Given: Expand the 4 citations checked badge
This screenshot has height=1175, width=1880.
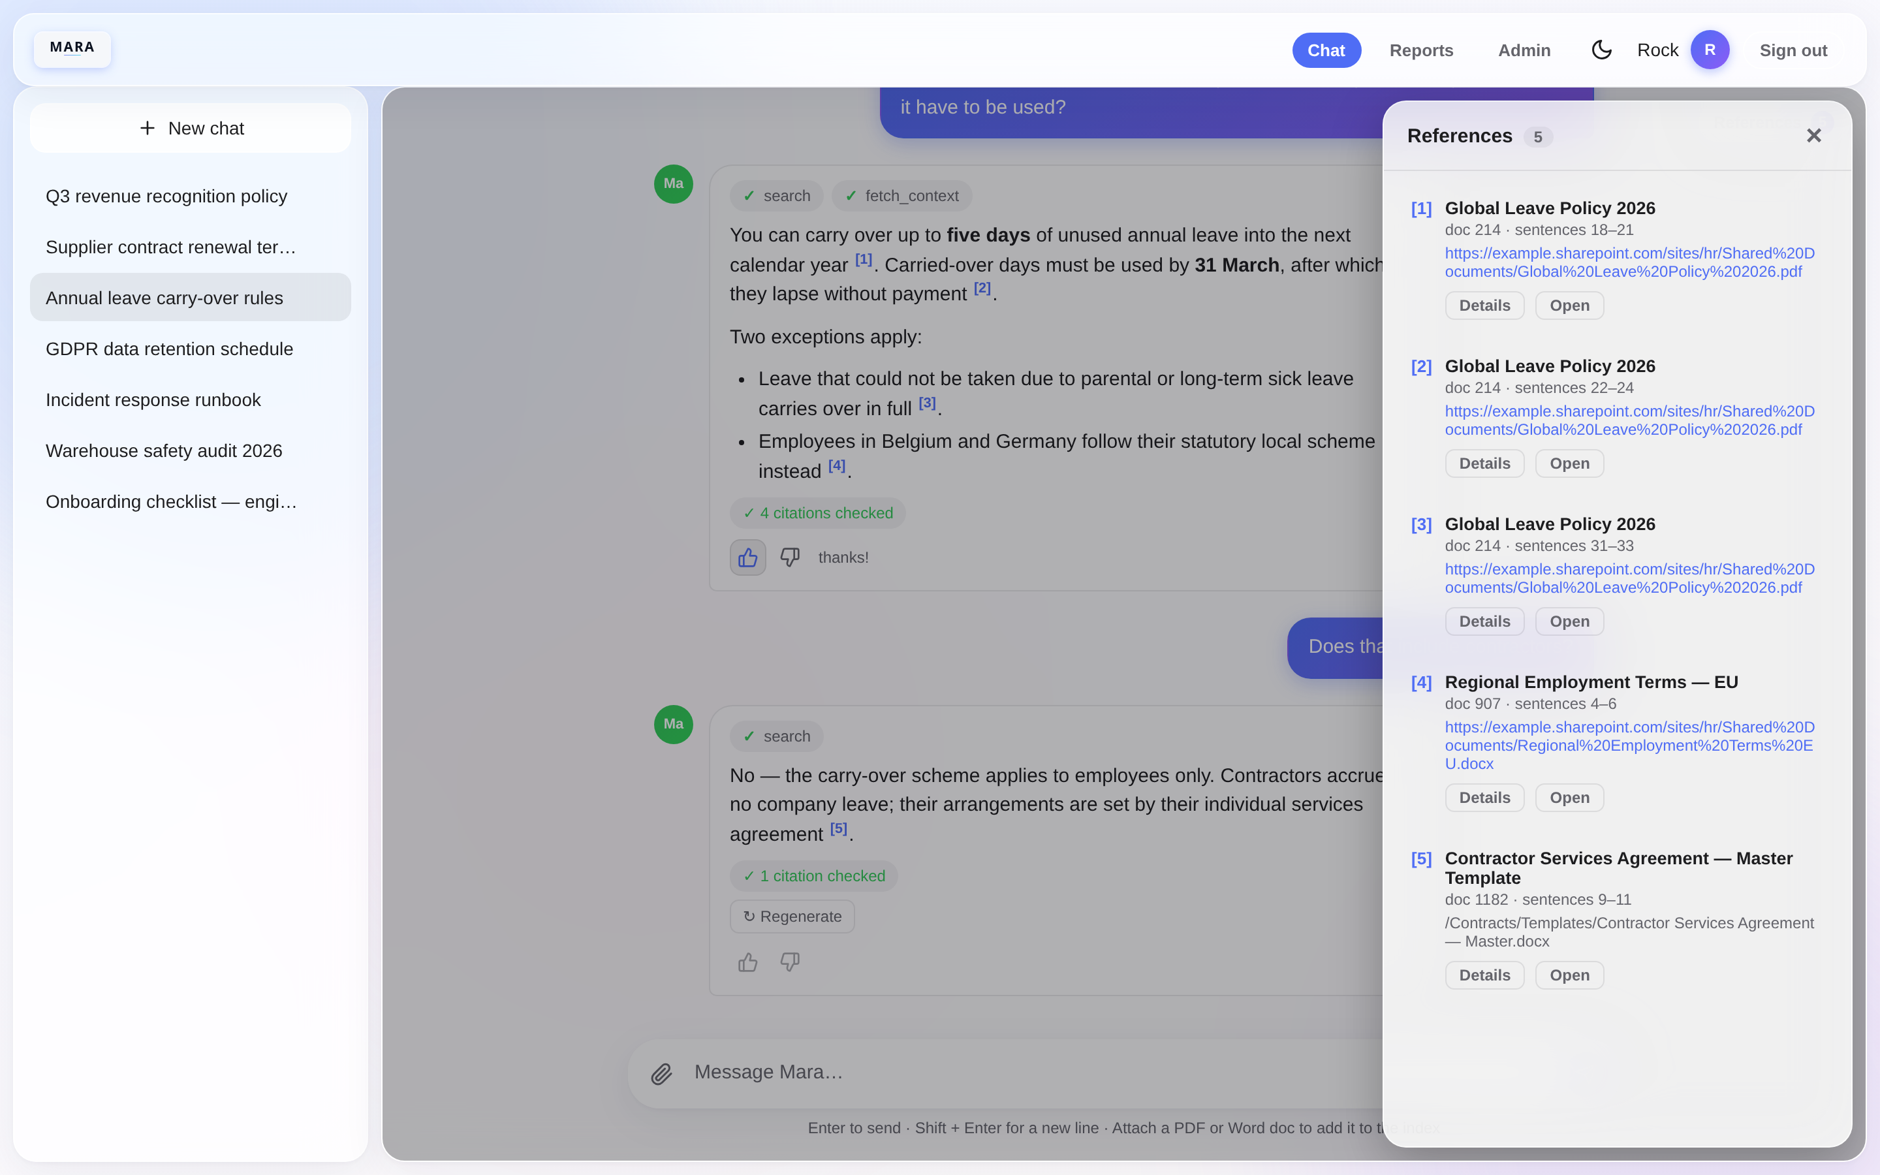Looking at the screenshot, I should 817,513.
